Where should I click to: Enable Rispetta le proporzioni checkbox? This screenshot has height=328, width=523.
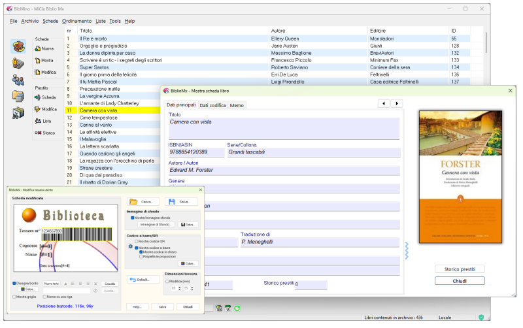click(x=141, y=257)
